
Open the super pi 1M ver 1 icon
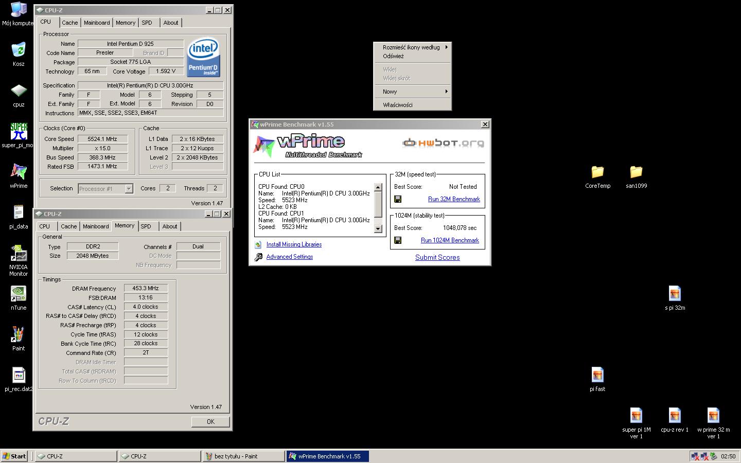pos(636,416)
